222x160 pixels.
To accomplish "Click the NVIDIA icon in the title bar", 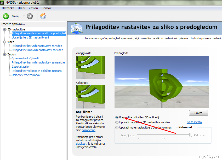I will pyautogui.click(x=2, y=2).
